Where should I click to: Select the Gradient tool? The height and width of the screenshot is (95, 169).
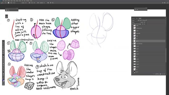(x=3, y=62)
